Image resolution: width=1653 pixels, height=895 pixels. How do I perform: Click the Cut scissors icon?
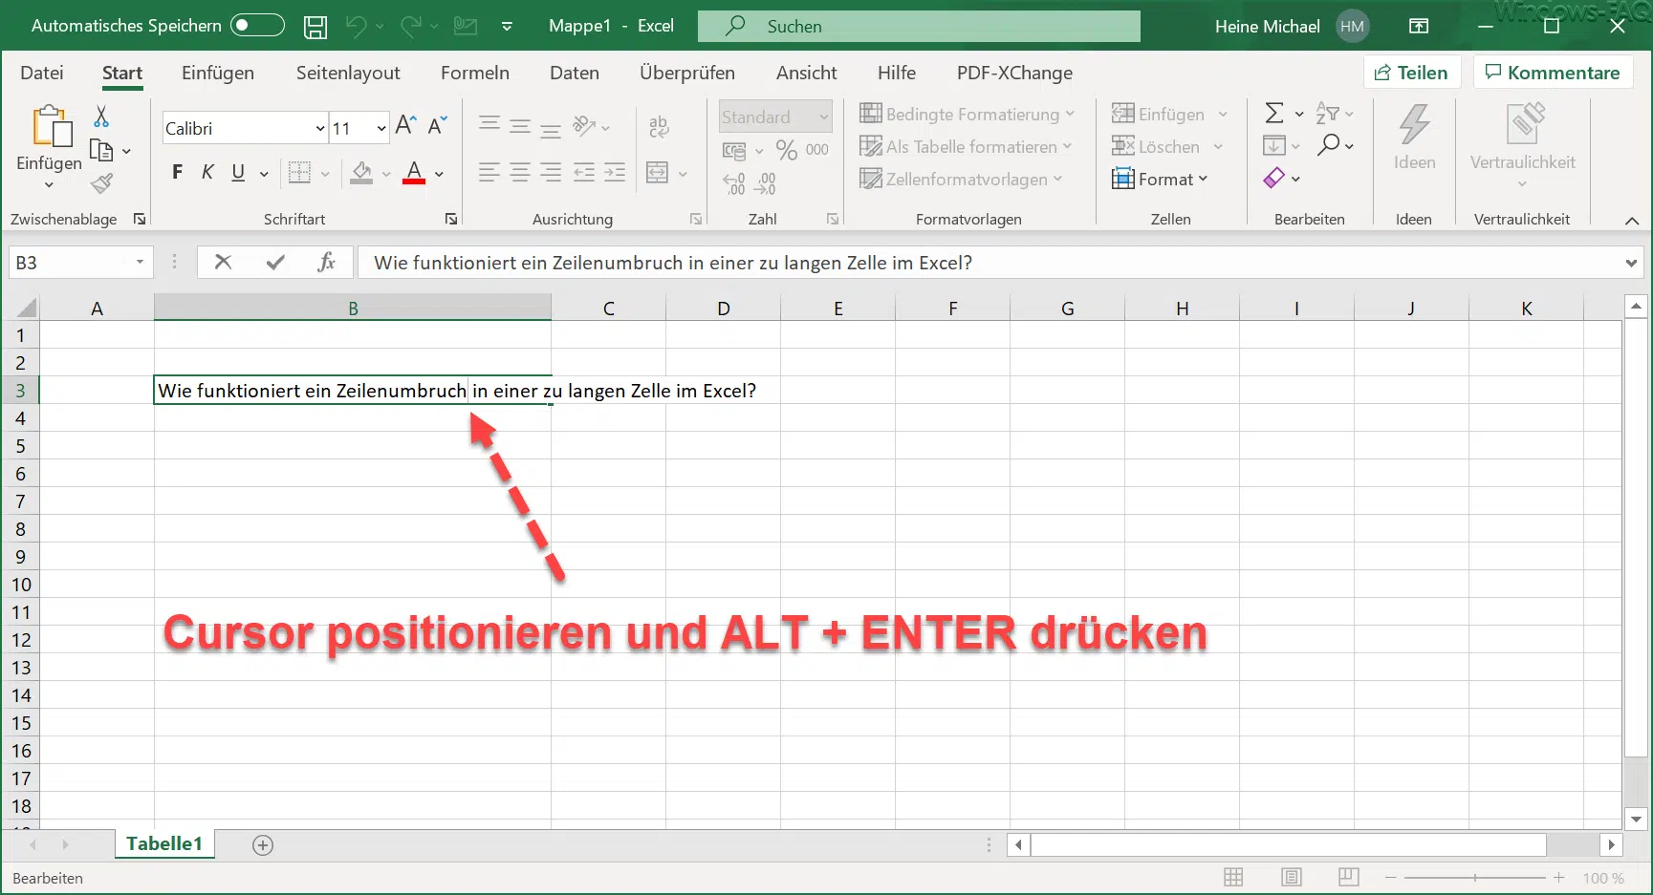101,117
